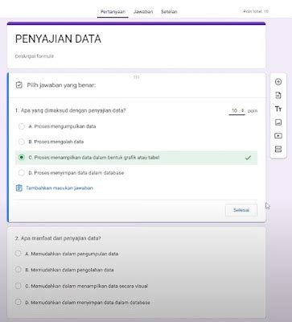Screen dimensions: 292x322
Task: Select question 2 Apa manfaat dari penyajian data
Action: point(58,238)
